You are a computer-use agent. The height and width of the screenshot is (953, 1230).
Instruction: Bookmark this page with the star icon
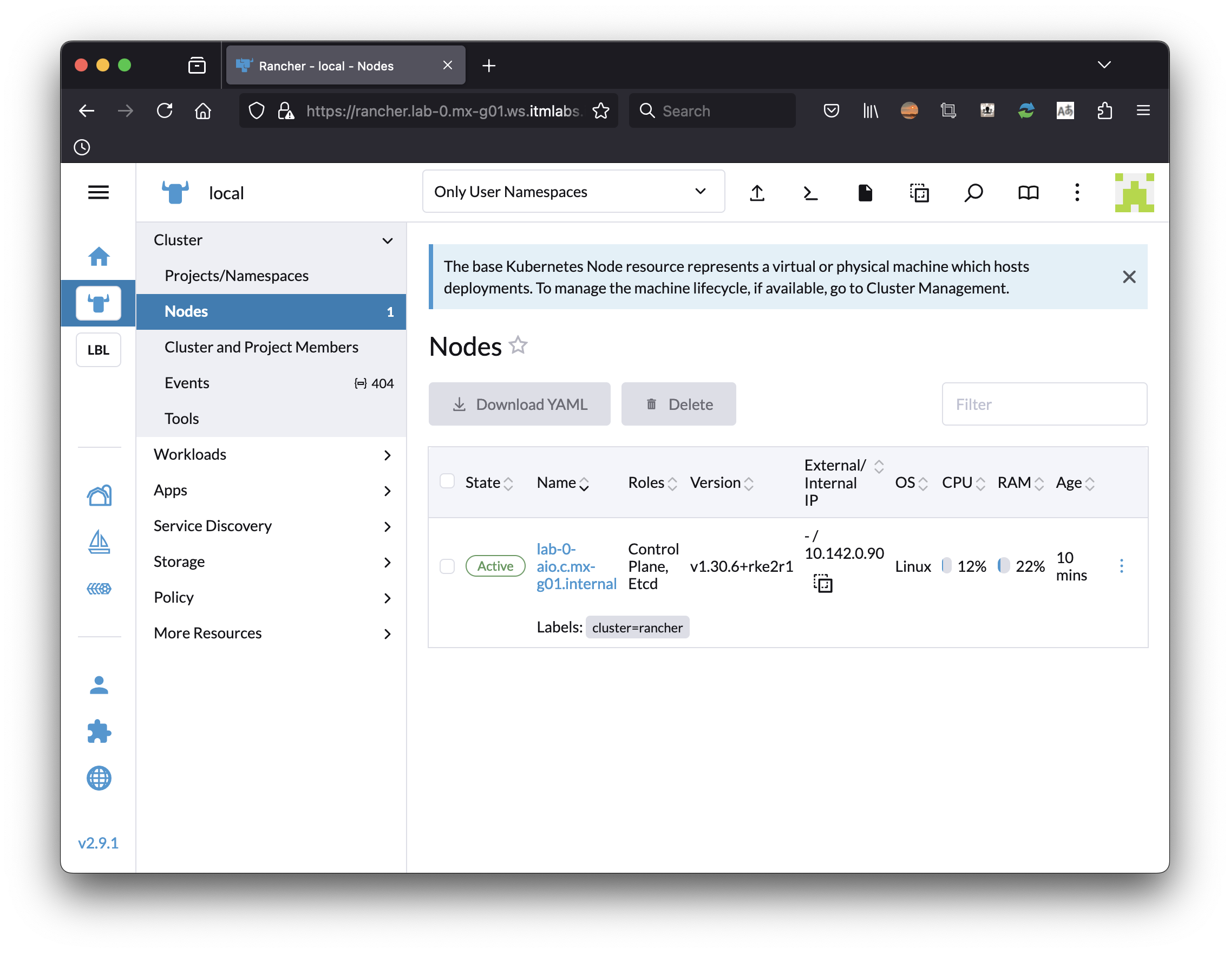tap(601, 110)
